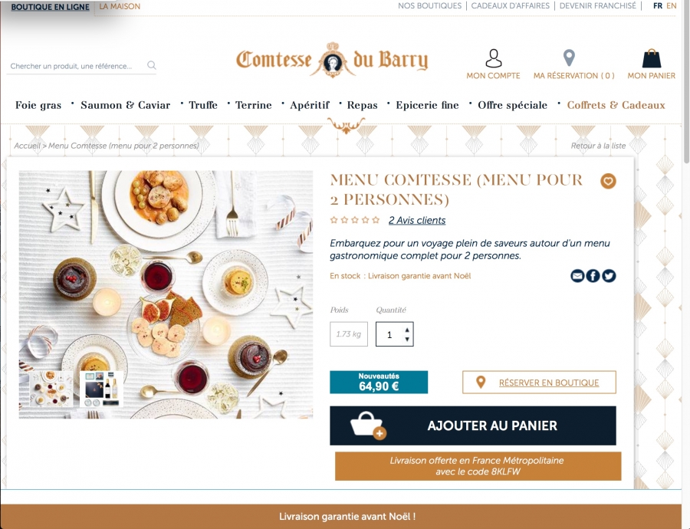Open Mon Compte user icon

[x=493, y=58]
